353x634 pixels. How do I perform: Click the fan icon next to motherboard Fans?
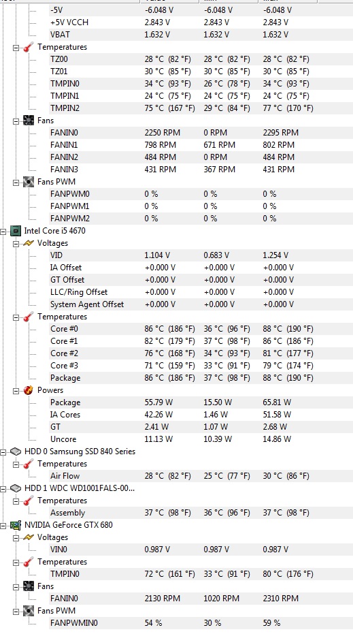tap(29, 121)
